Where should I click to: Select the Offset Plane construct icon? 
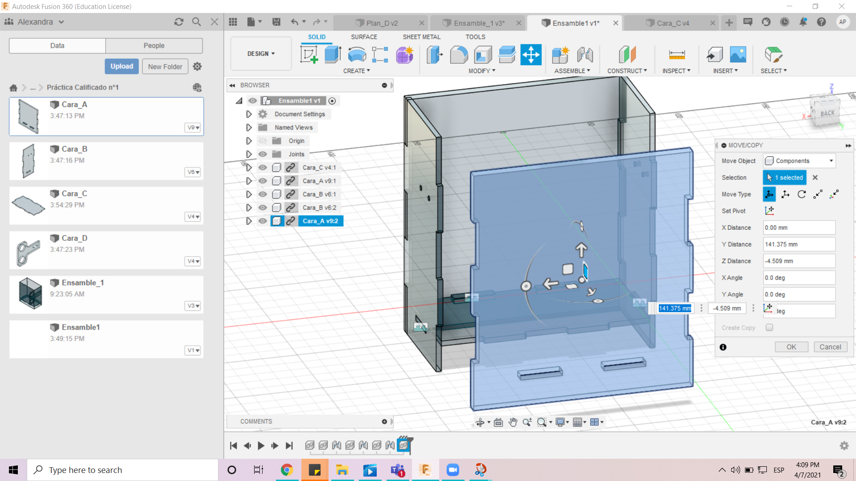pyautogui.click(x=627, y=55)
